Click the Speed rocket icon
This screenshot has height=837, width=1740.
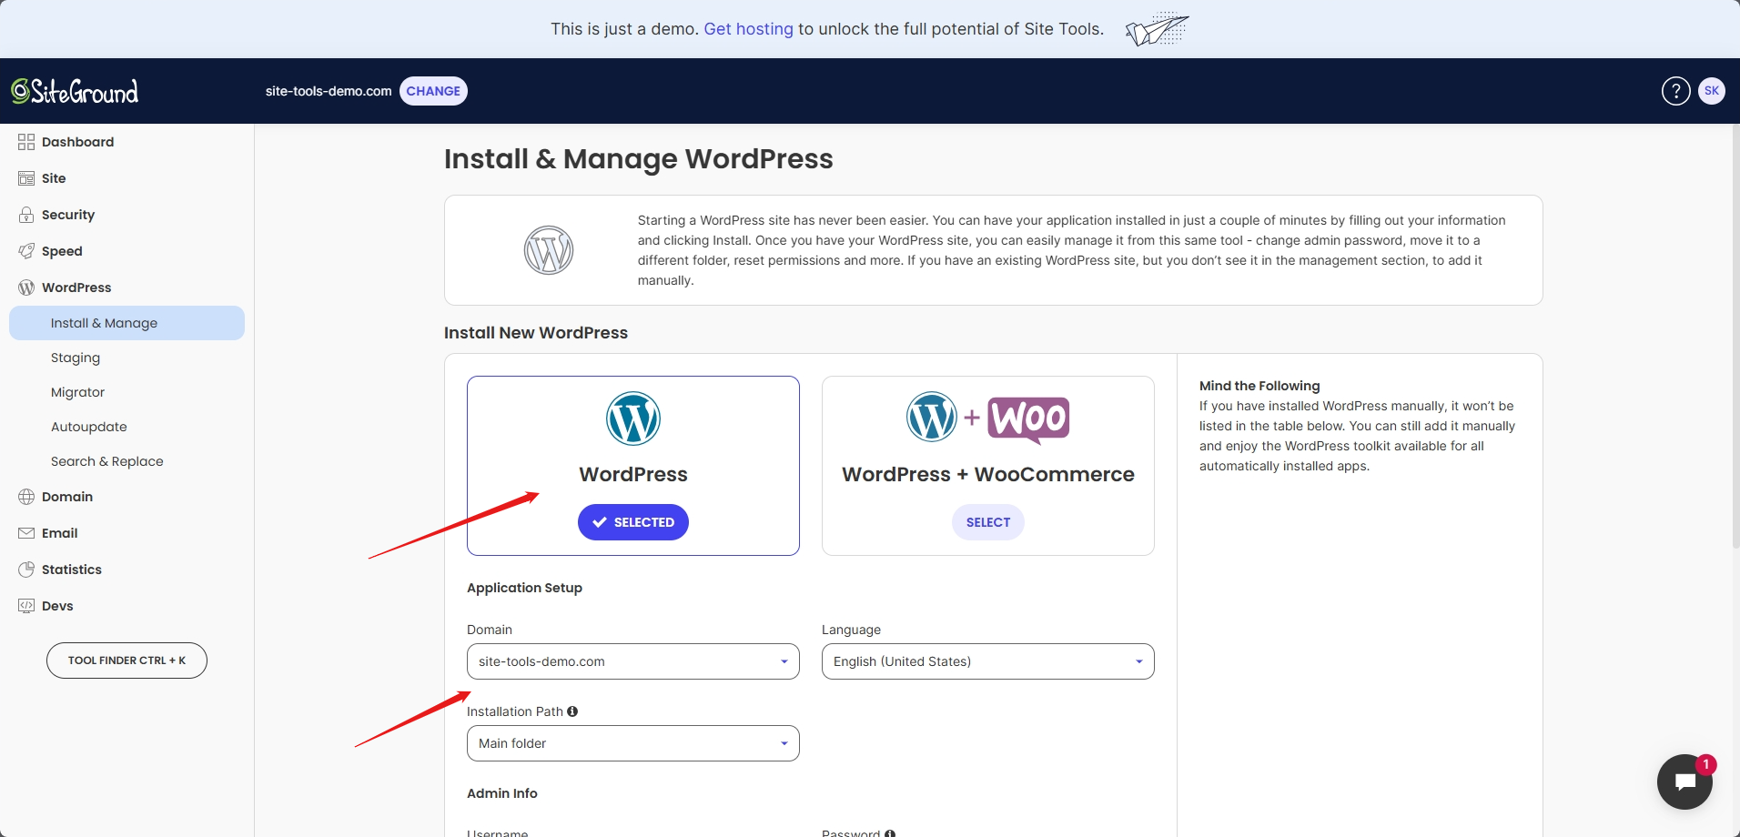pyautogui.click(x=26, y=251)
